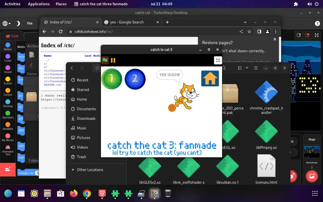This screenshot has width=323, height=202.
Task: Open a new Chrome tab
Action: pyautogui.click(x=167, y=22)
